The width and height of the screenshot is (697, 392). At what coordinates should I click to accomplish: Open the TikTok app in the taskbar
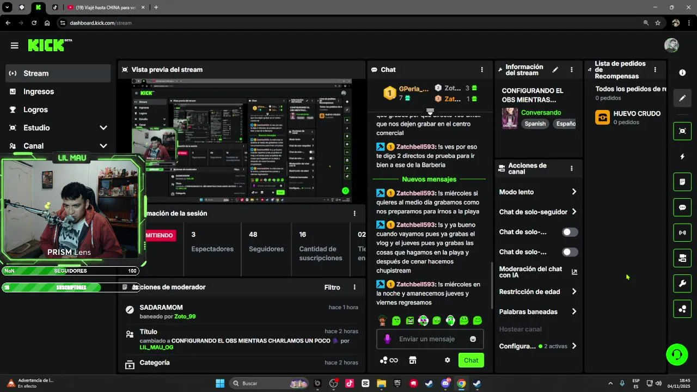[x=349, y=383]
